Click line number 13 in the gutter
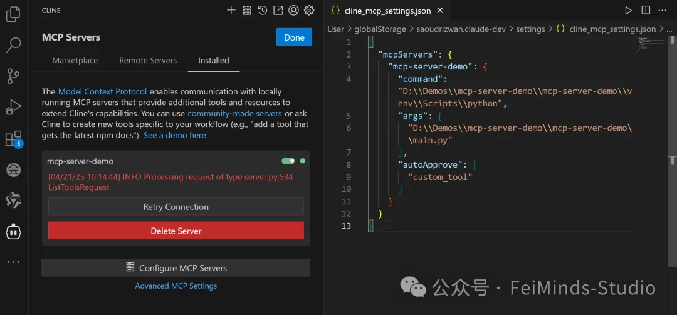The image size is (677, 315). [346, 226]
